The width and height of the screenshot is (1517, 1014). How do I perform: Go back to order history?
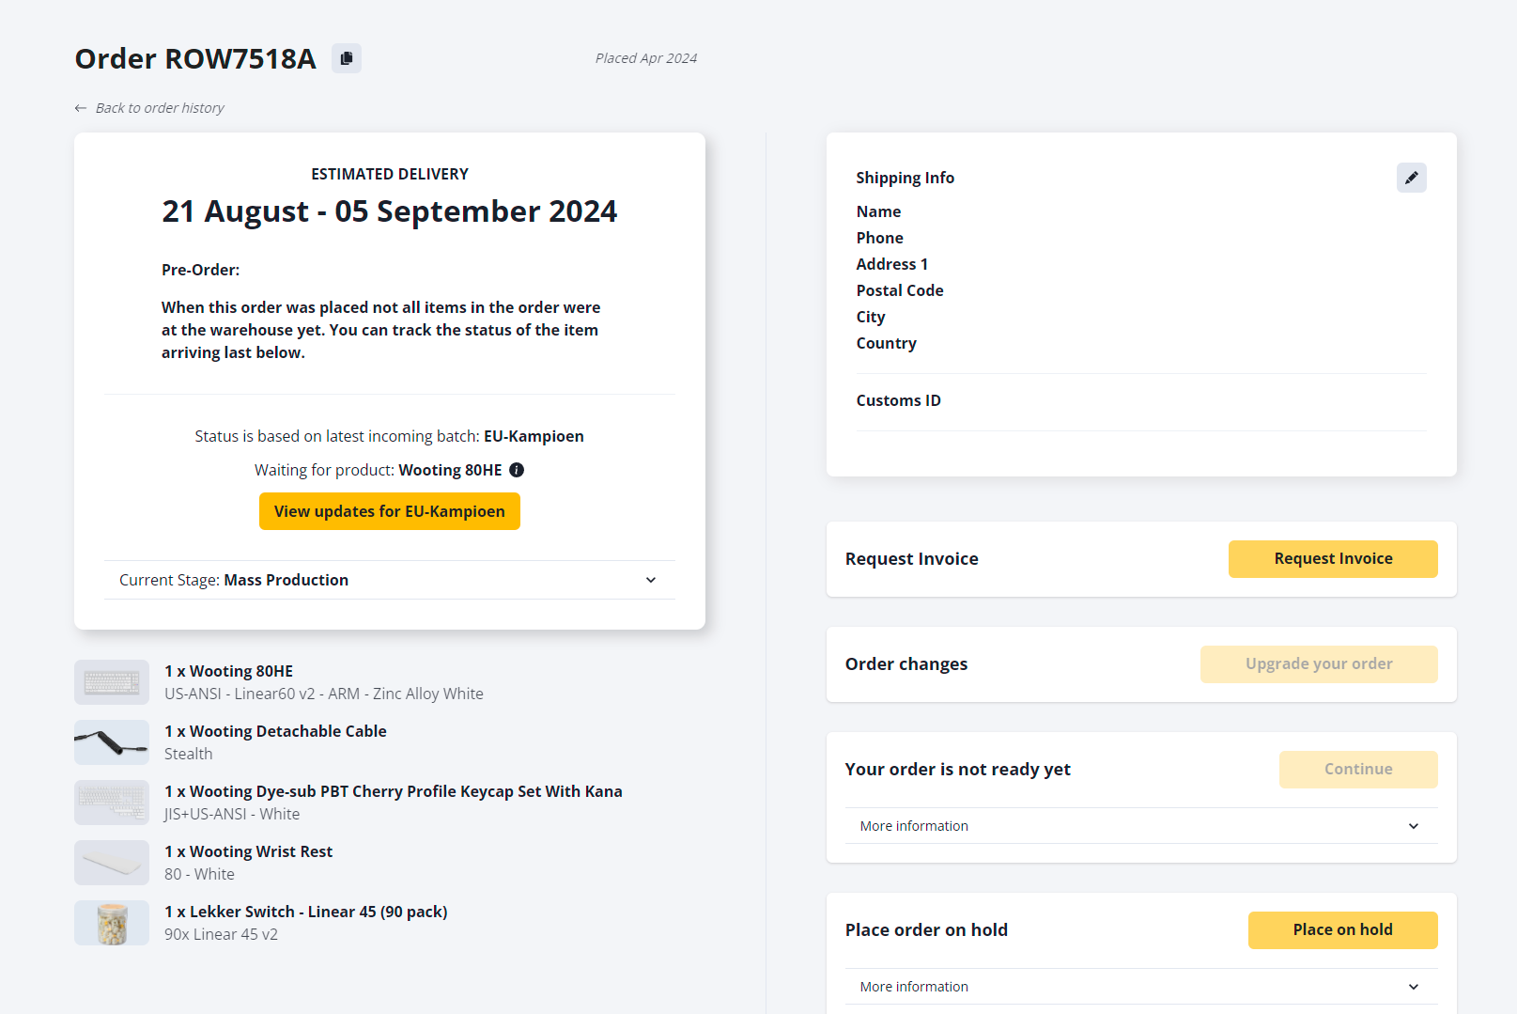[160, 108]
